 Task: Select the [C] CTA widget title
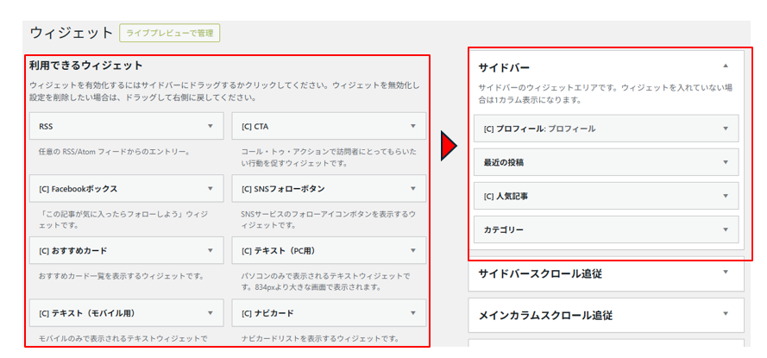[255, 126]
